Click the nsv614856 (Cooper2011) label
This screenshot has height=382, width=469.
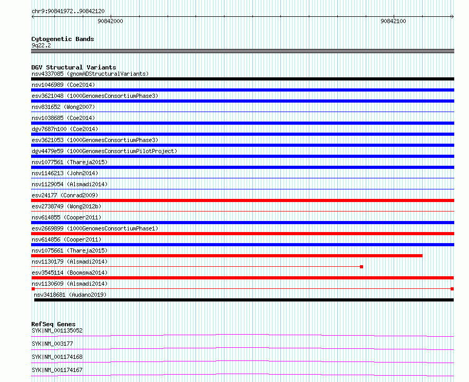point(66,239)
